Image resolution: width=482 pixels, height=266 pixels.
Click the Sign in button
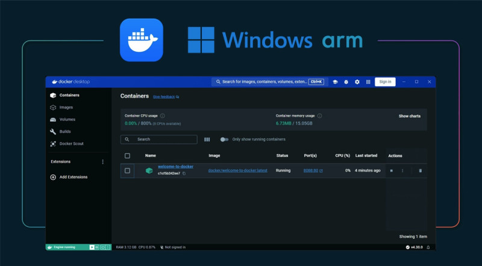(385, 82)
